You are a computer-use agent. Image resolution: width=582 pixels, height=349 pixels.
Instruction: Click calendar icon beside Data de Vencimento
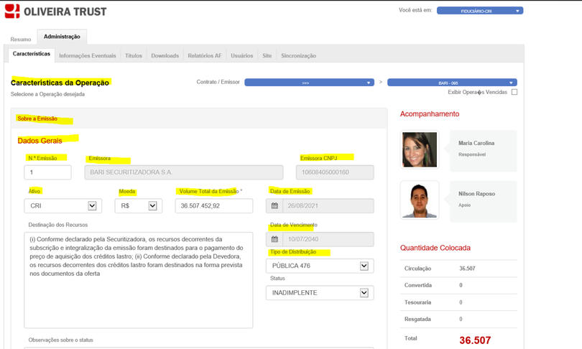[x=274, y=239]
